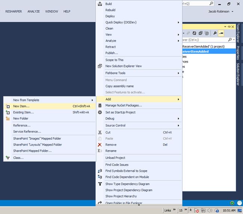Open Solution Explorer window position dropdown arrow

coord(225,27)
